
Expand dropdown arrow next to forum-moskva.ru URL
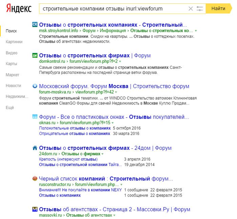[116, 92]
